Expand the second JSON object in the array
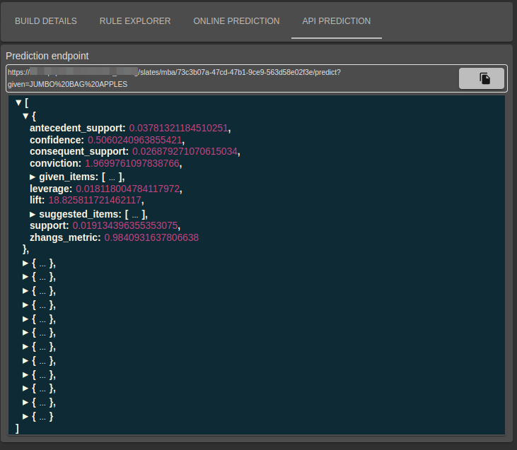The image size is (517, 450). tap(25, 264)
